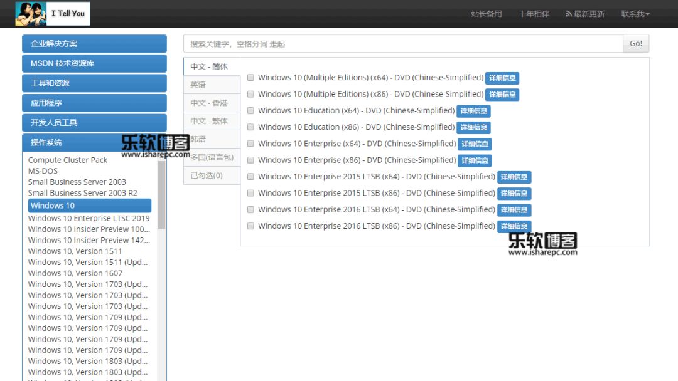Check Windows 10 Multiple Editions x86 box
This screenshot has height=381, width=678.
click(250, 94)
